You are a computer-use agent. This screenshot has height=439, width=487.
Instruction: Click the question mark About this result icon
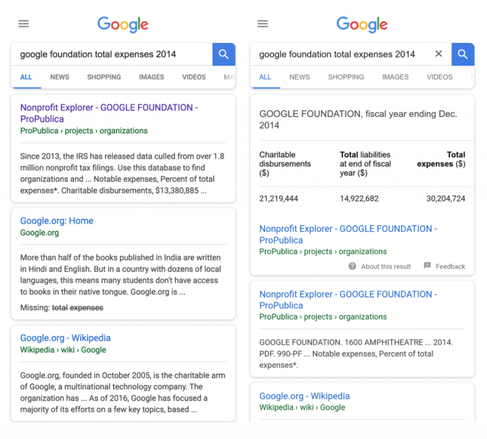click(352, 266)
